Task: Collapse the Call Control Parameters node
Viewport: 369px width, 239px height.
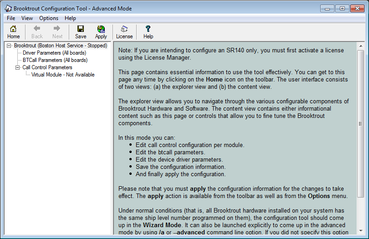Action: tap(18, 67)
